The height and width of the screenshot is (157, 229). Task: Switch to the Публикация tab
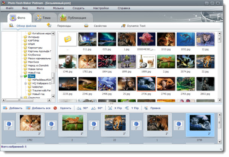[75, 18]
